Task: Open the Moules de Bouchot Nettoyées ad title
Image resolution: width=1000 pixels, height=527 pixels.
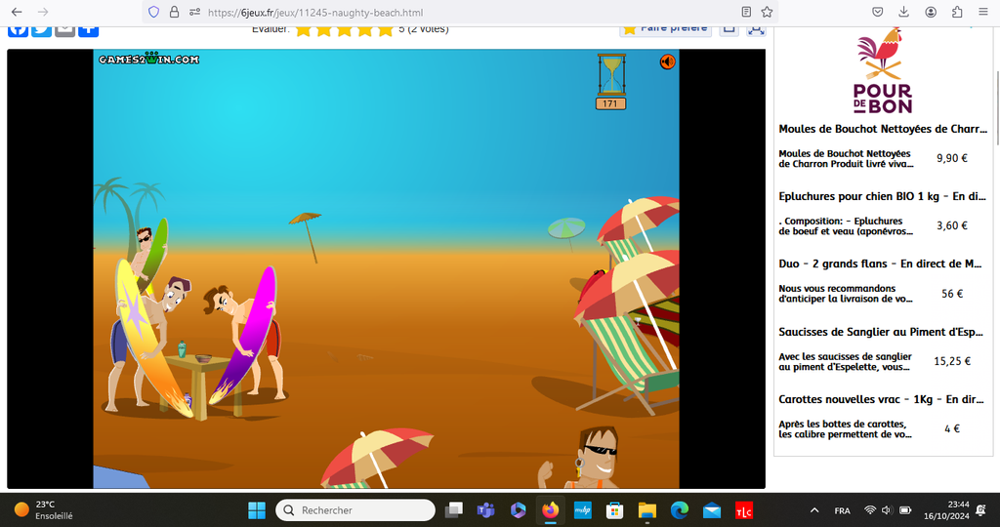Action: click(883, 129)
